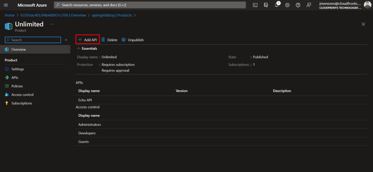Click the Unlimited product icon
The height and width of the screenshot is (172, 373).
tap(9, 26)
